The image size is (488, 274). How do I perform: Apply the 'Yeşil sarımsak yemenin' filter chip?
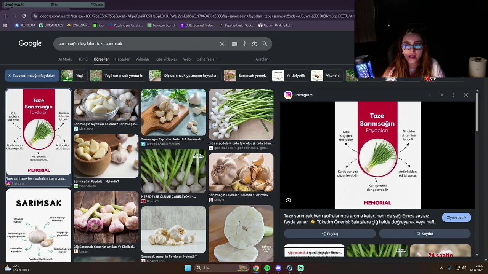coord(118,76)
